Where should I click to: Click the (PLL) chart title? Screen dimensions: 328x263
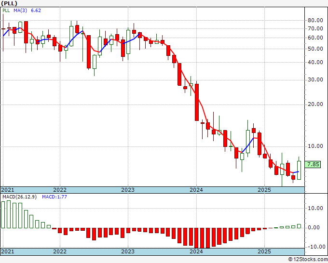click(9, 3)
